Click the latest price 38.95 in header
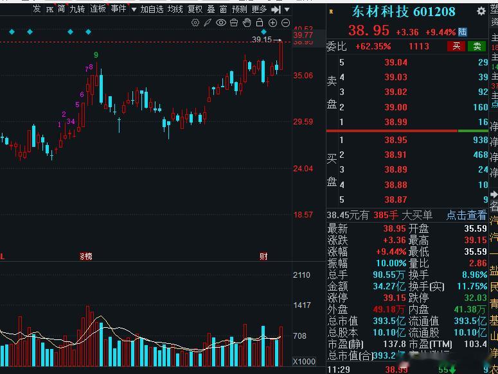The height and width of the screenshot is (374, 498). click(369, 31)
